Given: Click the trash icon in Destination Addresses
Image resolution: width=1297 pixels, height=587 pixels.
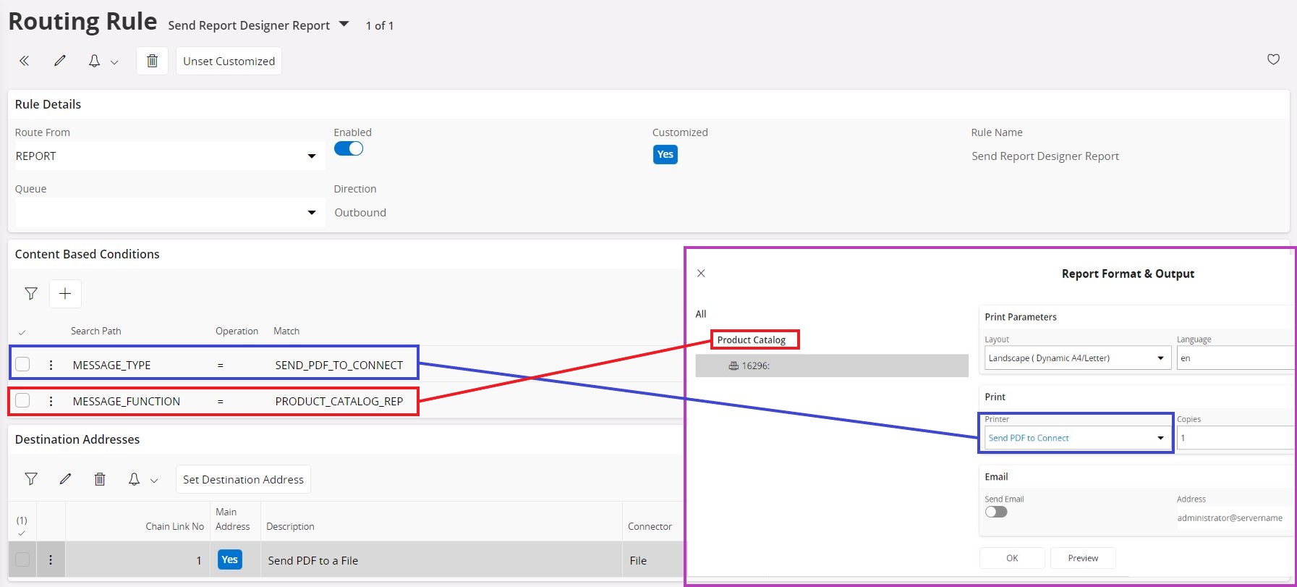Looking at the screenshot, I should [100, 479].
